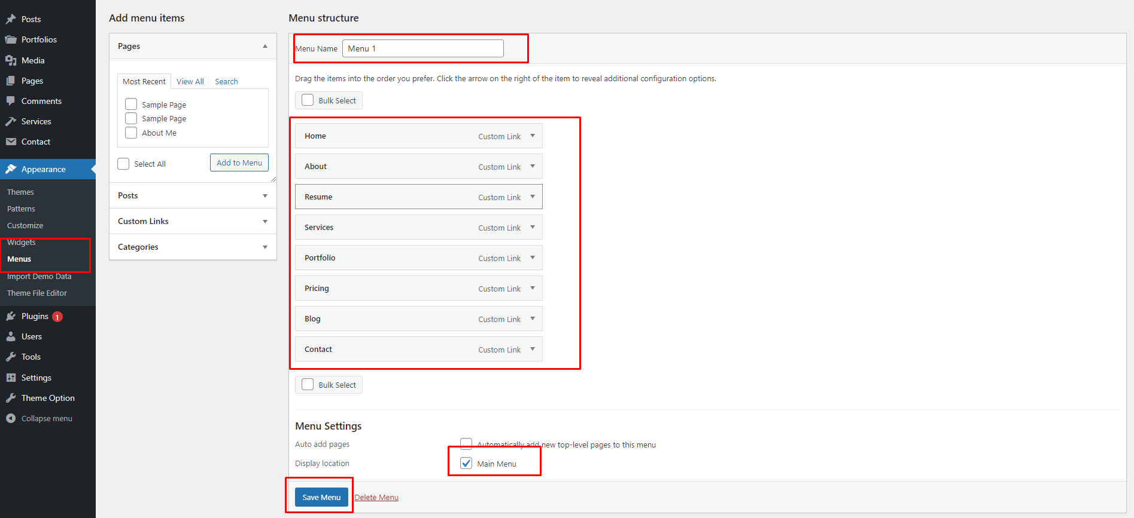Click the Plugins plug icon
The width and height of the screenshot is (1134, 518).
[x=11, y=316]
